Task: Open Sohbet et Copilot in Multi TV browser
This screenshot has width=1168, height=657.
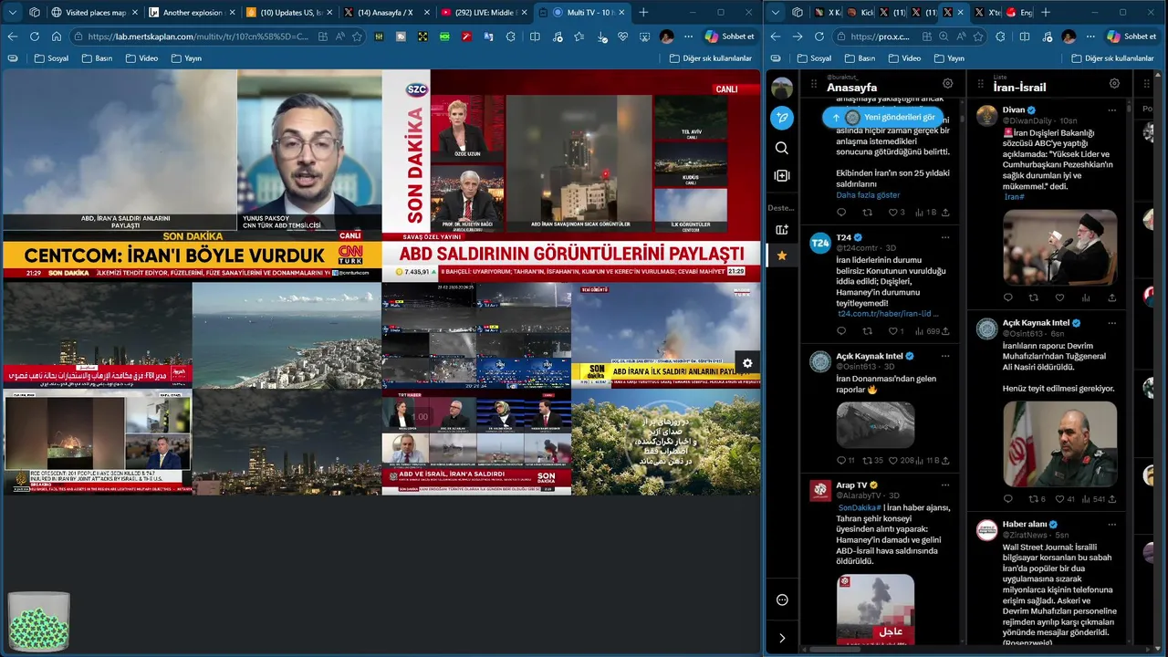Action: coord(729,36)
